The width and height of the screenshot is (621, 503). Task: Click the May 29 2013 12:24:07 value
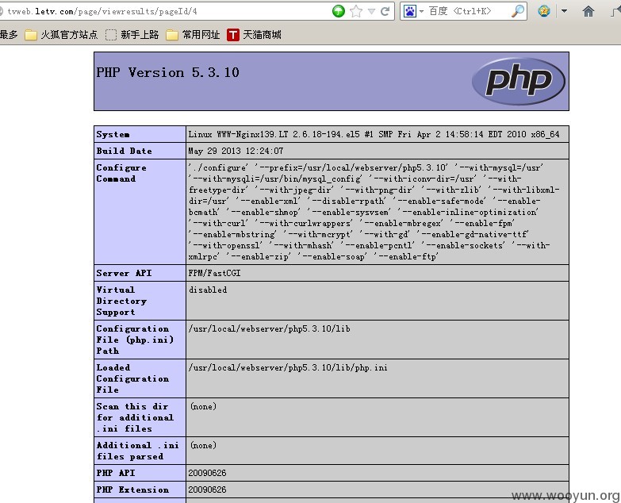(236, 151)
